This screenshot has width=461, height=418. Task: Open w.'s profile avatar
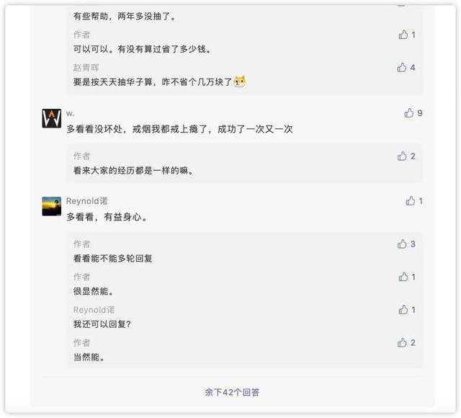tap(52, 119)
